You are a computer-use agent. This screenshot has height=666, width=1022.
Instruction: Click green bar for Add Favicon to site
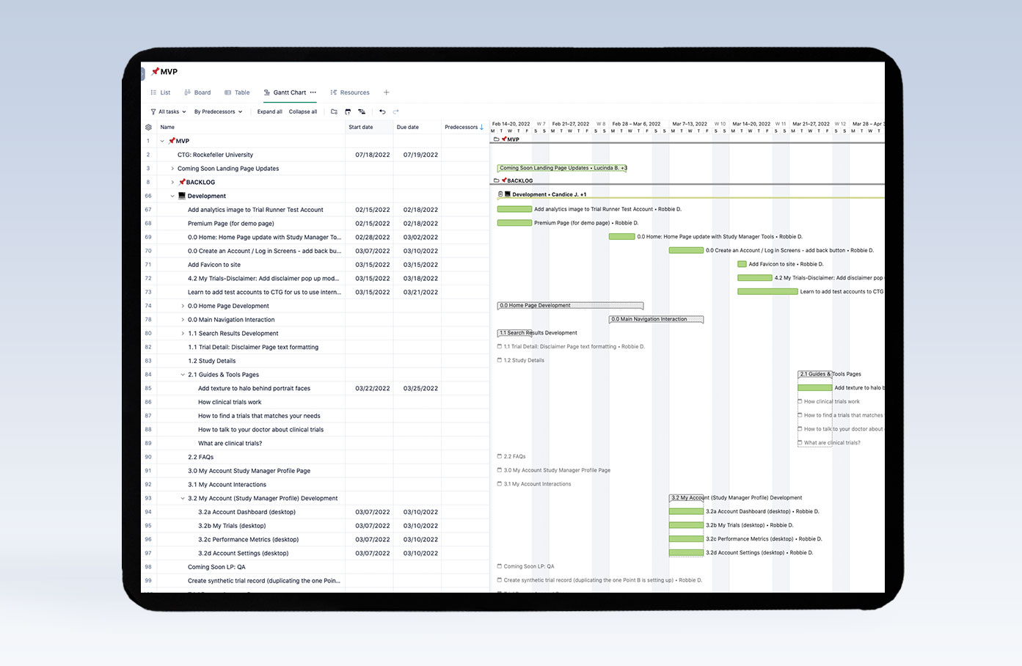742,264
